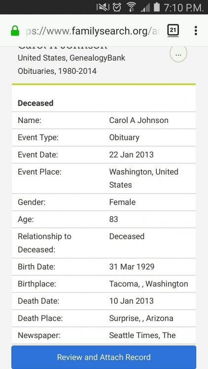Tap the 7:10 P.M. clock
This screenshot has width=208, height=369.
click(184, 7)
